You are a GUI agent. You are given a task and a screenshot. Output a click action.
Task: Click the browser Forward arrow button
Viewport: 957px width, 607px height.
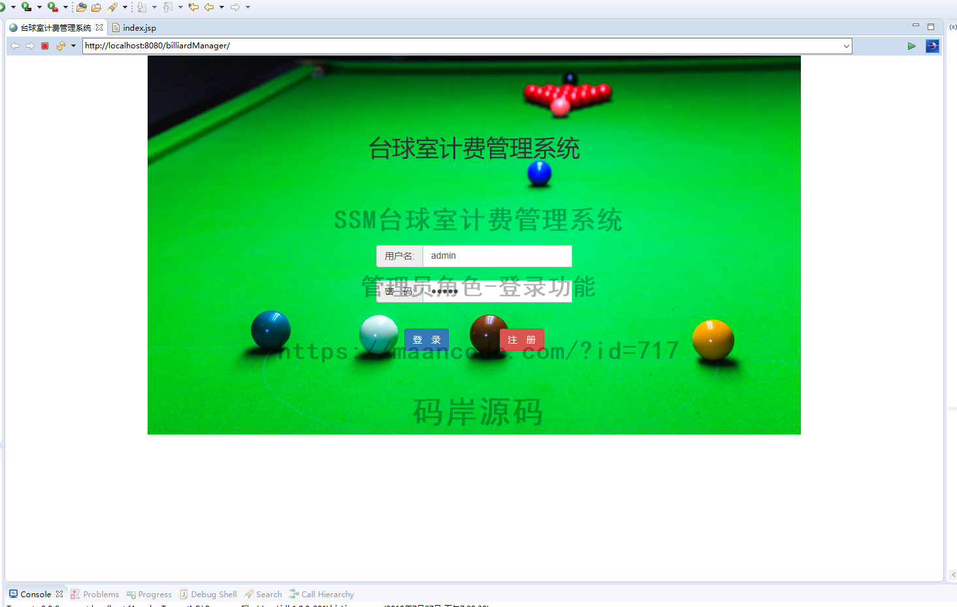point(30,46)
